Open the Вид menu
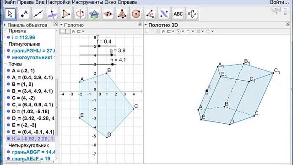This screenshot has width=293, height=165. point(40,2)
